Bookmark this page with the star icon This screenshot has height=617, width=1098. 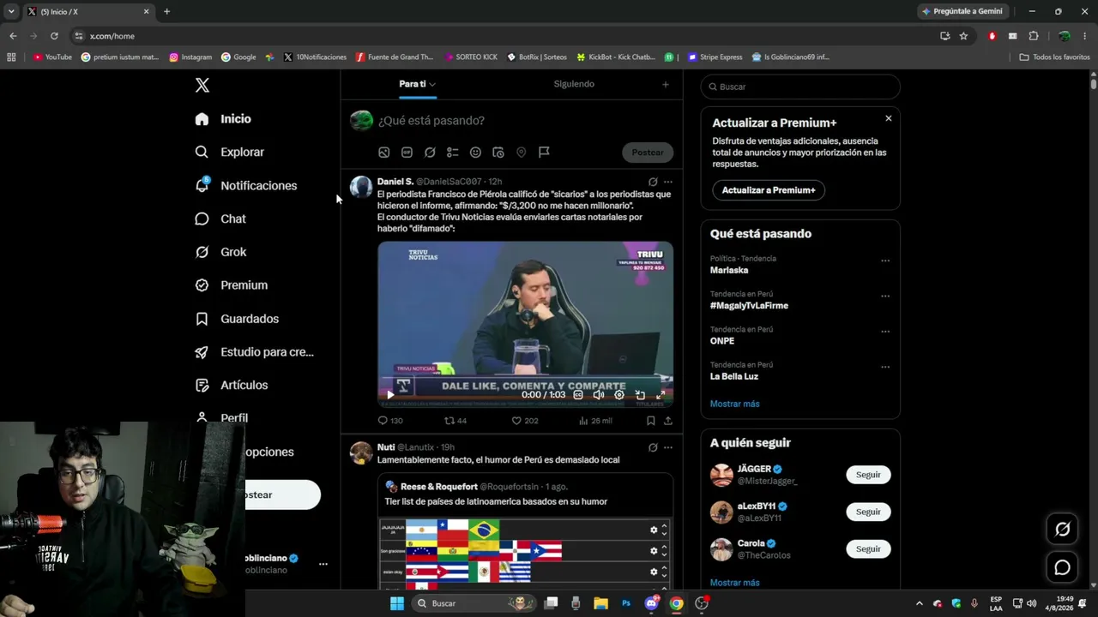(x=963, y=36)
